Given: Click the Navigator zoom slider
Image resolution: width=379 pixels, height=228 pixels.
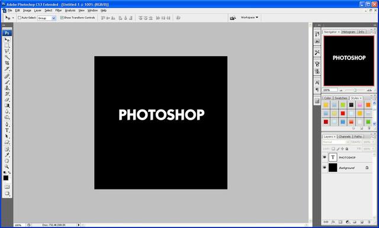Looking at the screenshot, I should [355, 90].
